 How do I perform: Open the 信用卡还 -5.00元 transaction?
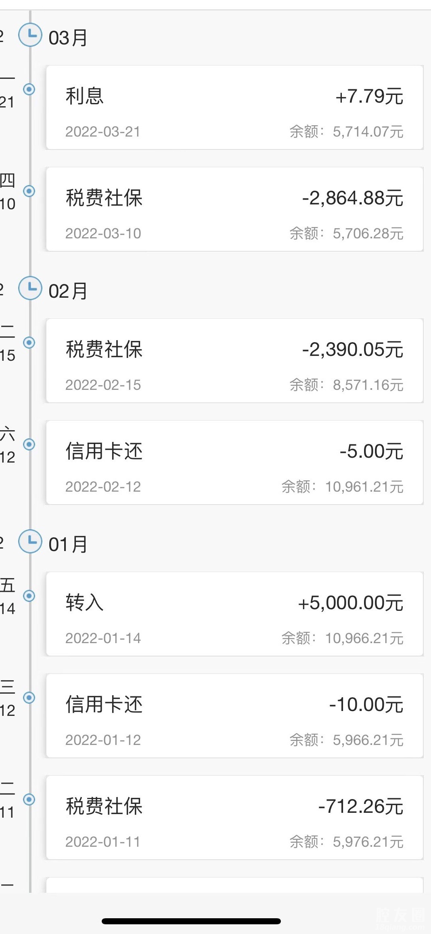tap(234, 463)
